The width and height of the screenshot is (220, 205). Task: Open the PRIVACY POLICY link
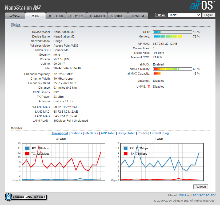point(204,195)
